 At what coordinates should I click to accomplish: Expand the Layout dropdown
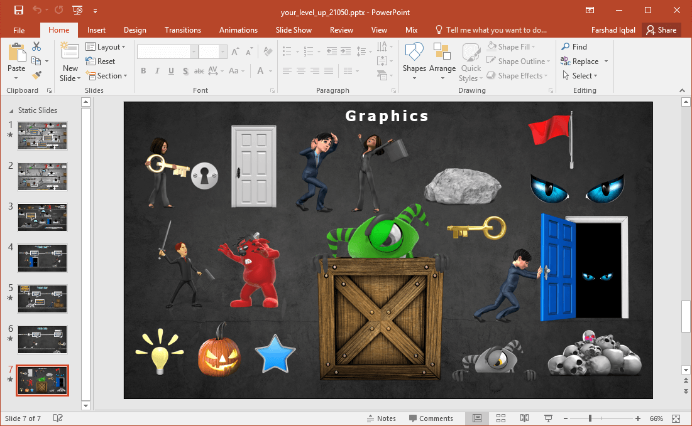point(106,47)
